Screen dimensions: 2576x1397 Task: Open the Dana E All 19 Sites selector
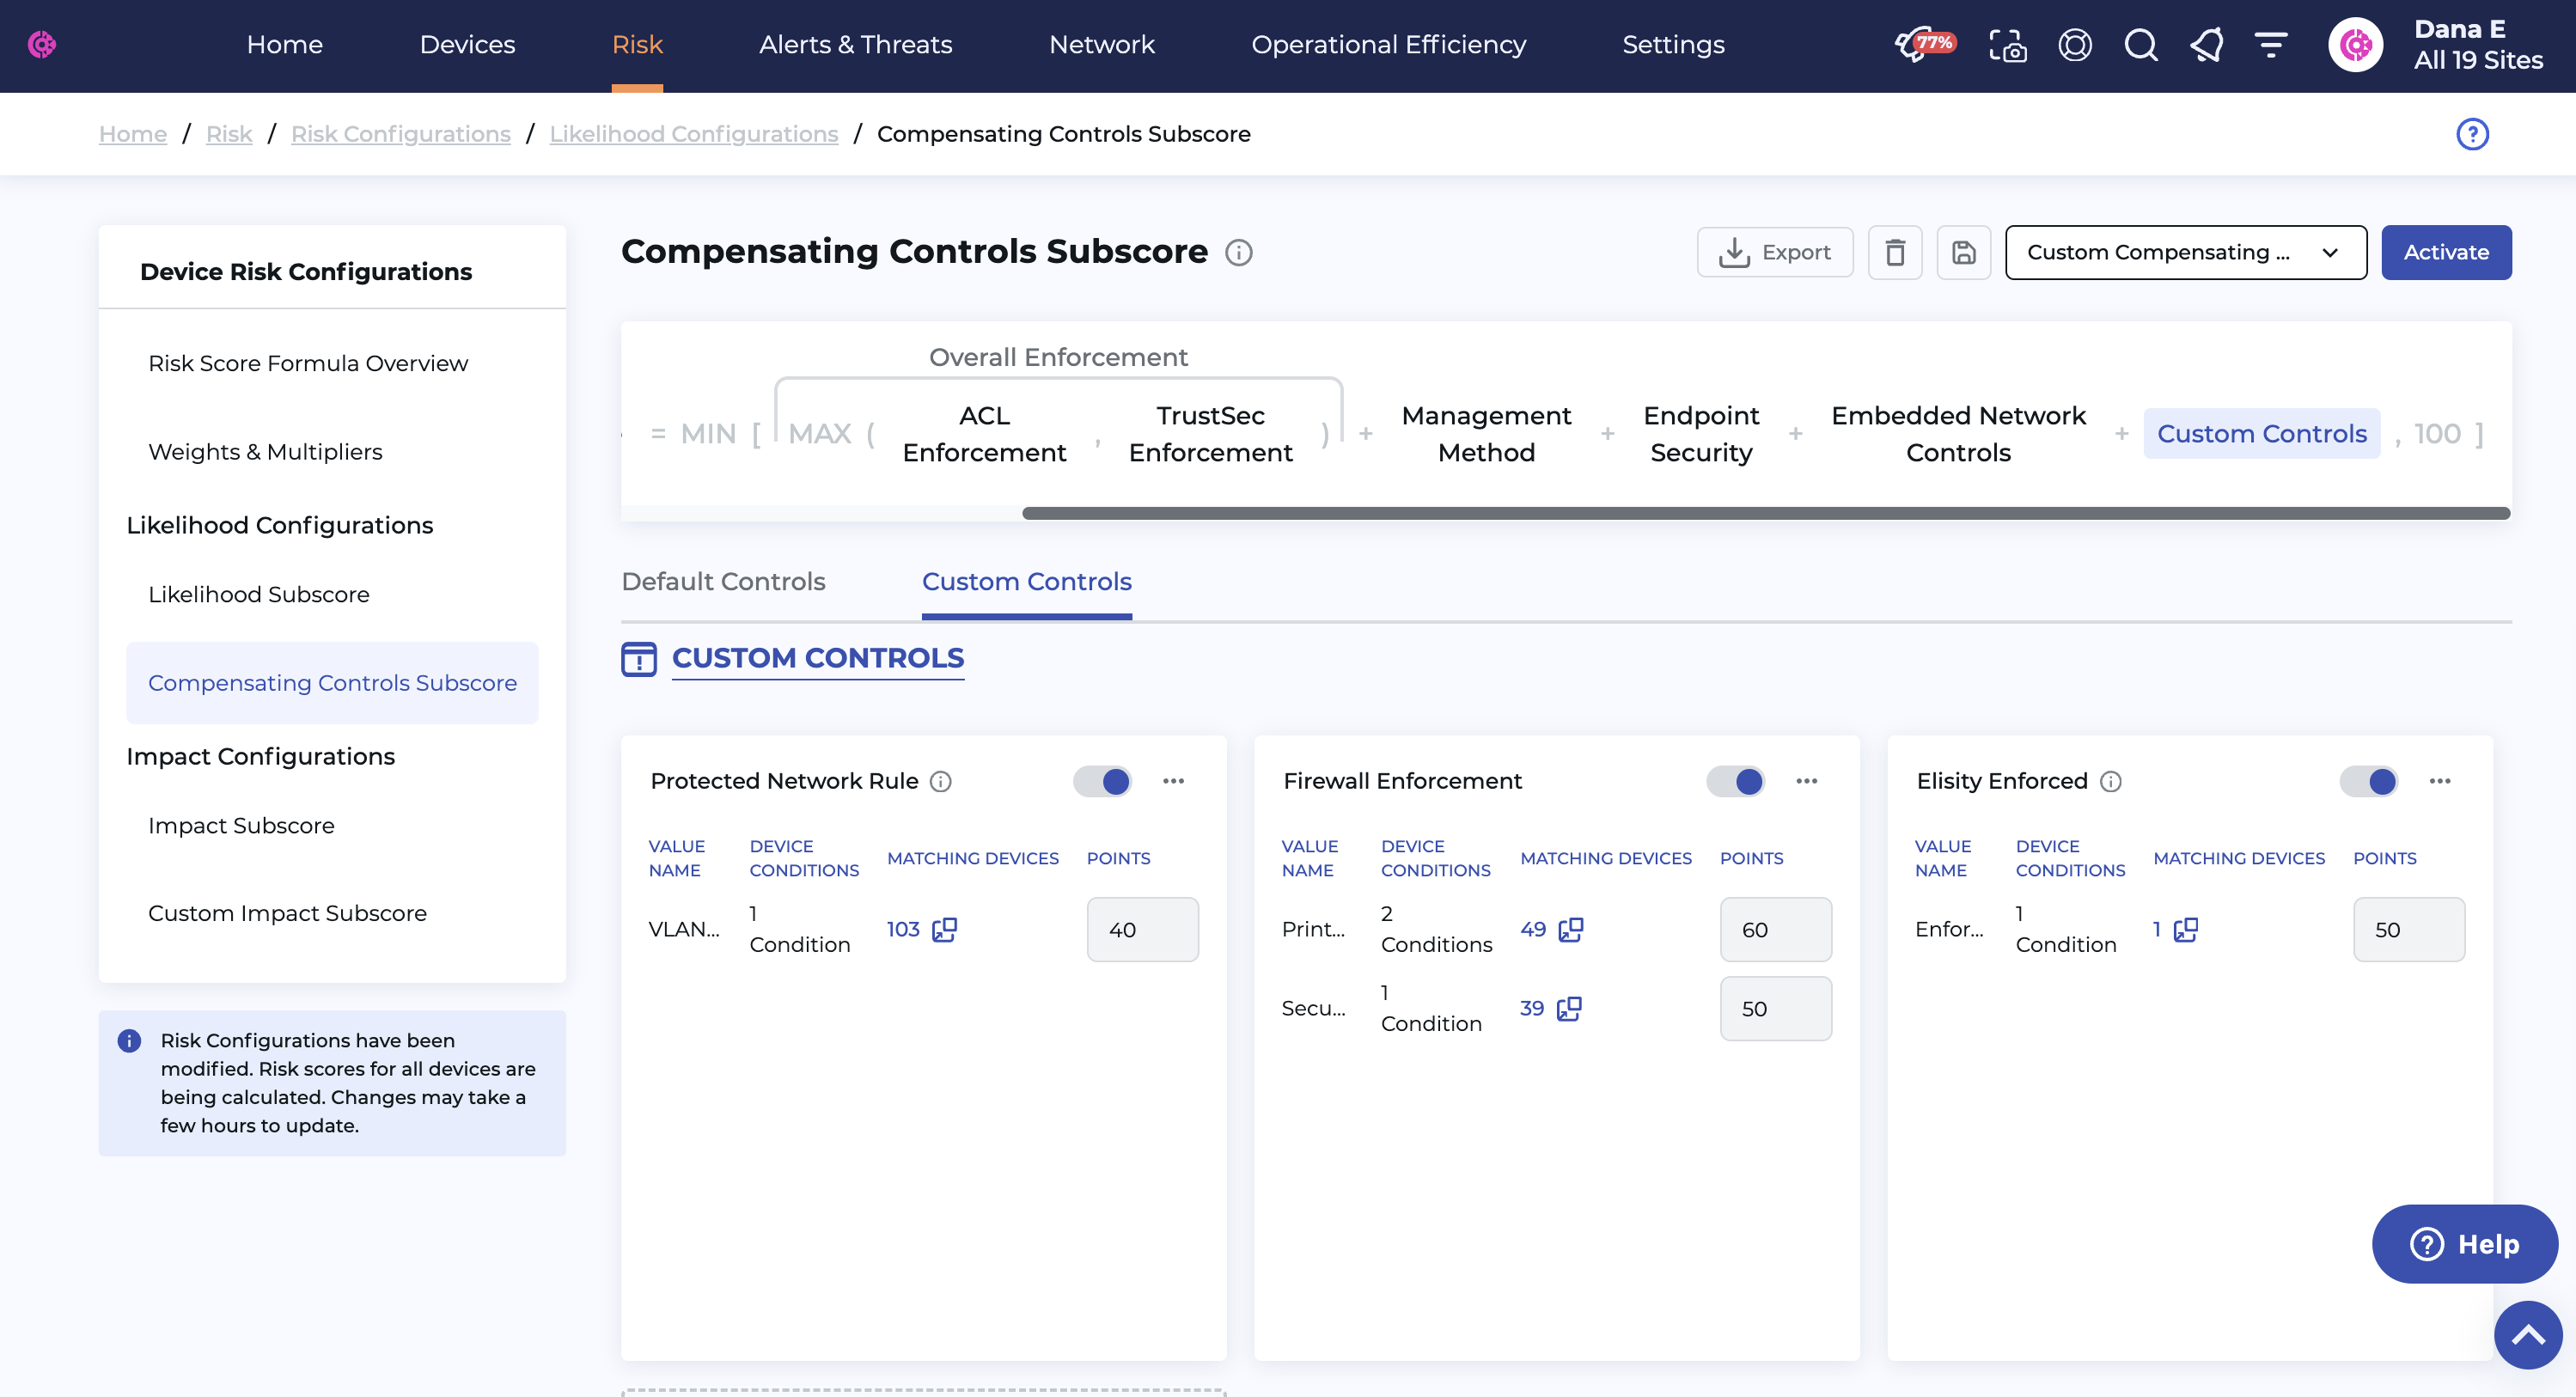pos(2477,45)
